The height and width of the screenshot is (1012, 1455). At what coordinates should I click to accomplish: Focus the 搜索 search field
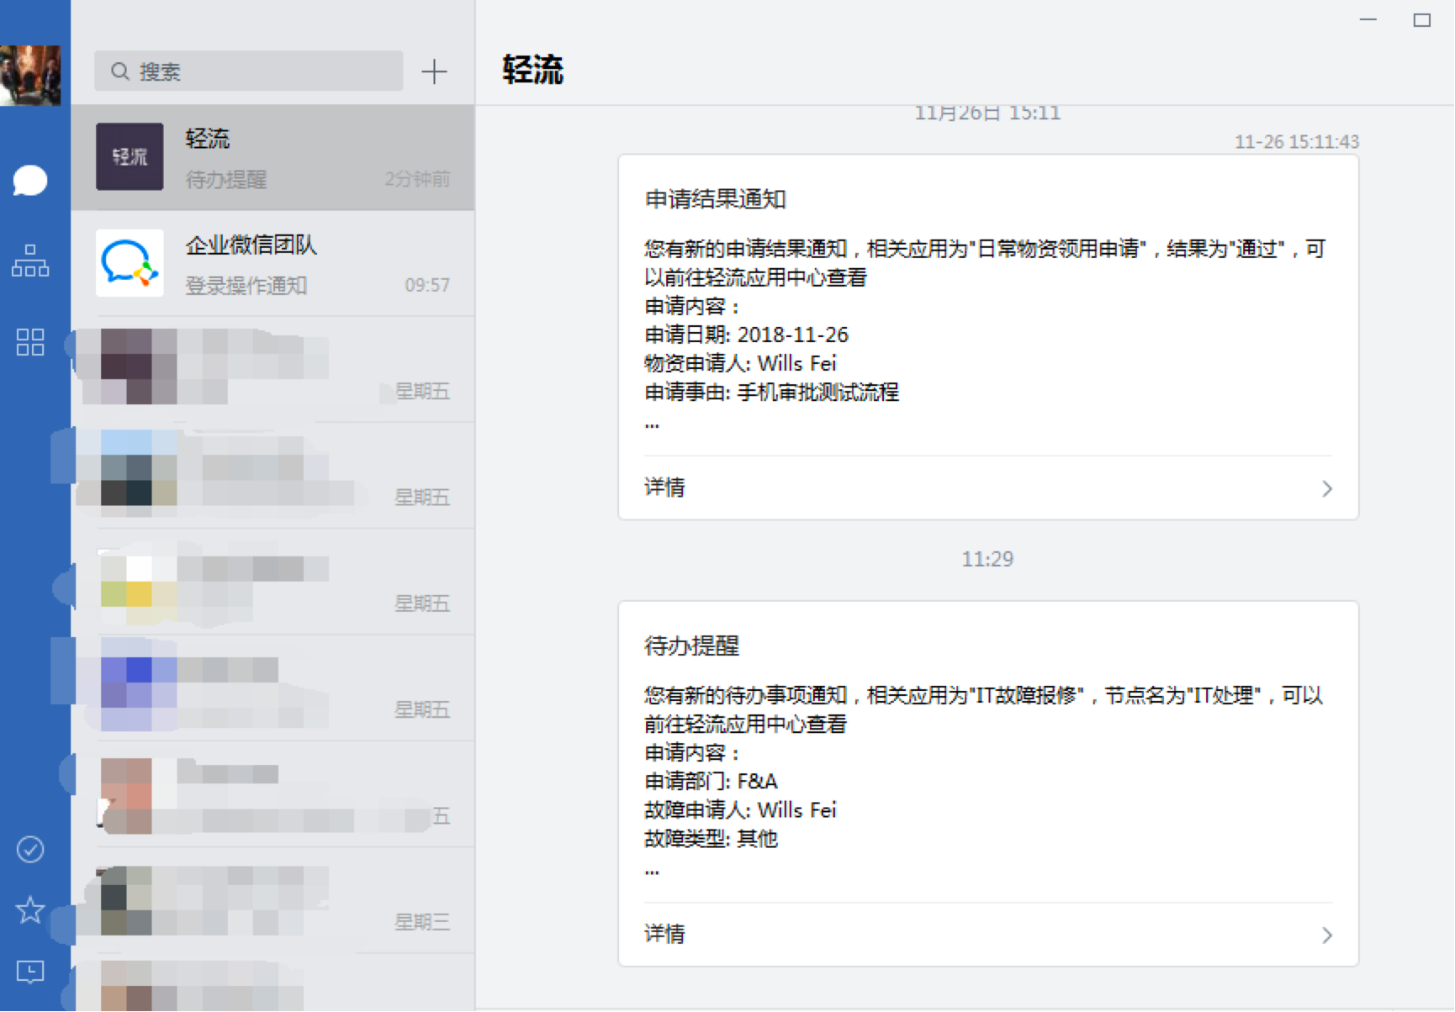(x=248, y=71)
